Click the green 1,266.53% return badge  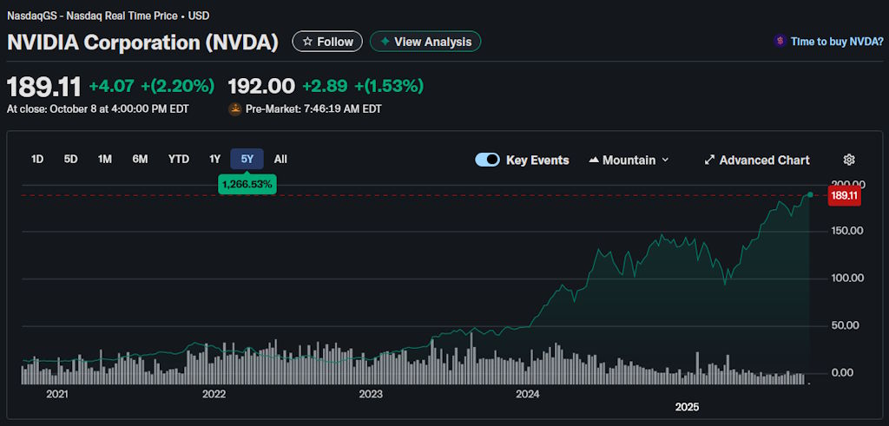(x=247, y=184)
